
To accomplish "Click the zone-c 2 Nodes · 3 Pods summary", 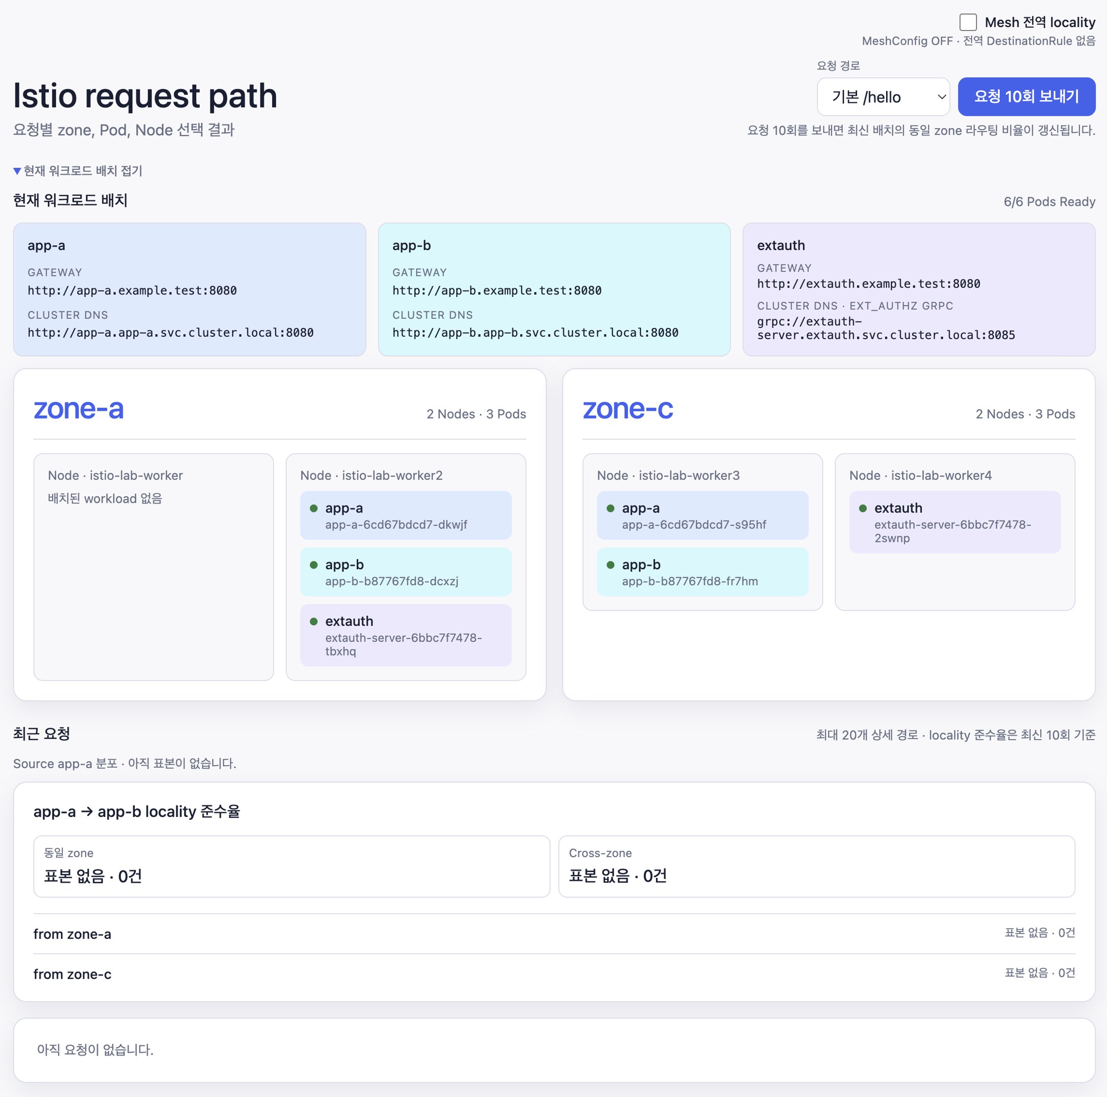I will [x=1025, y=414].
